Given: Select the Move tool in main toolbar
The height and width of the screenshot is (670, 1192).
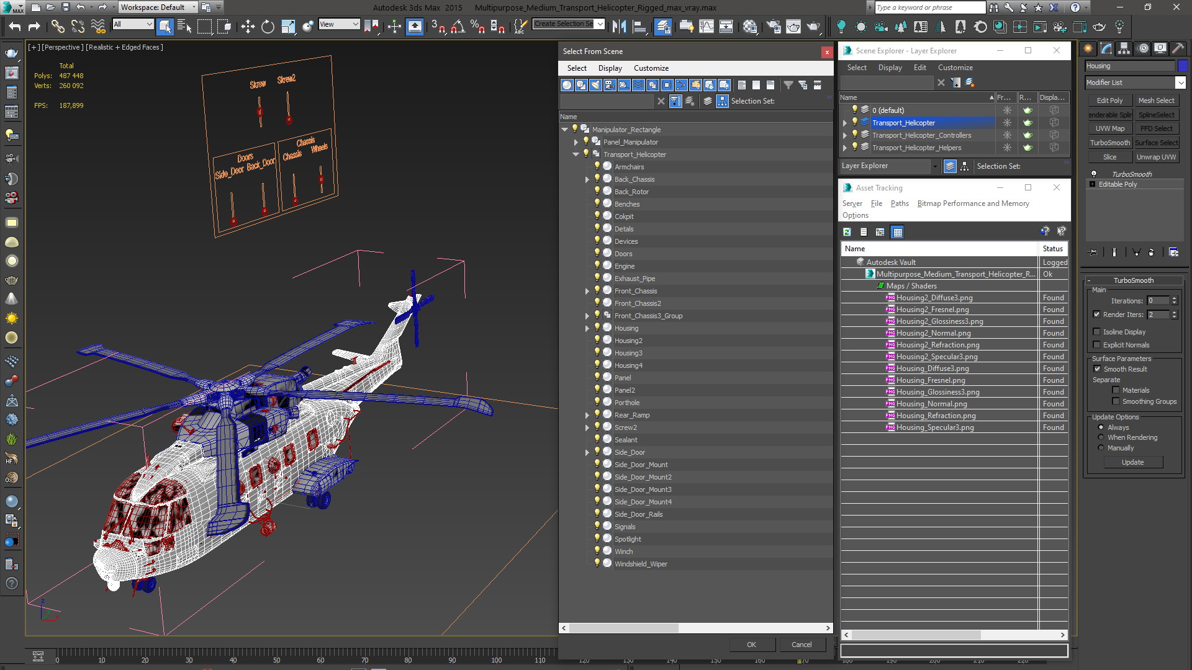Looking at the screenshot, I should click(x=248, y=26).
